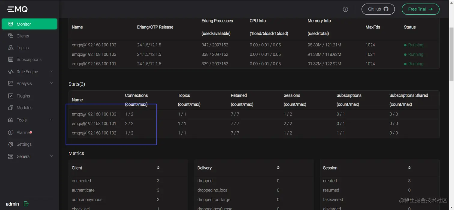Click the Stats(3) heading
This screenshot has height=210, width=454.
(x=77, y=84)
